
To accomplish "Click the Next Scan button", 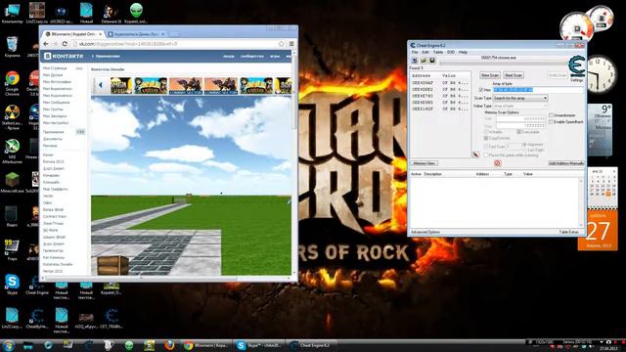I will (514, 75).
